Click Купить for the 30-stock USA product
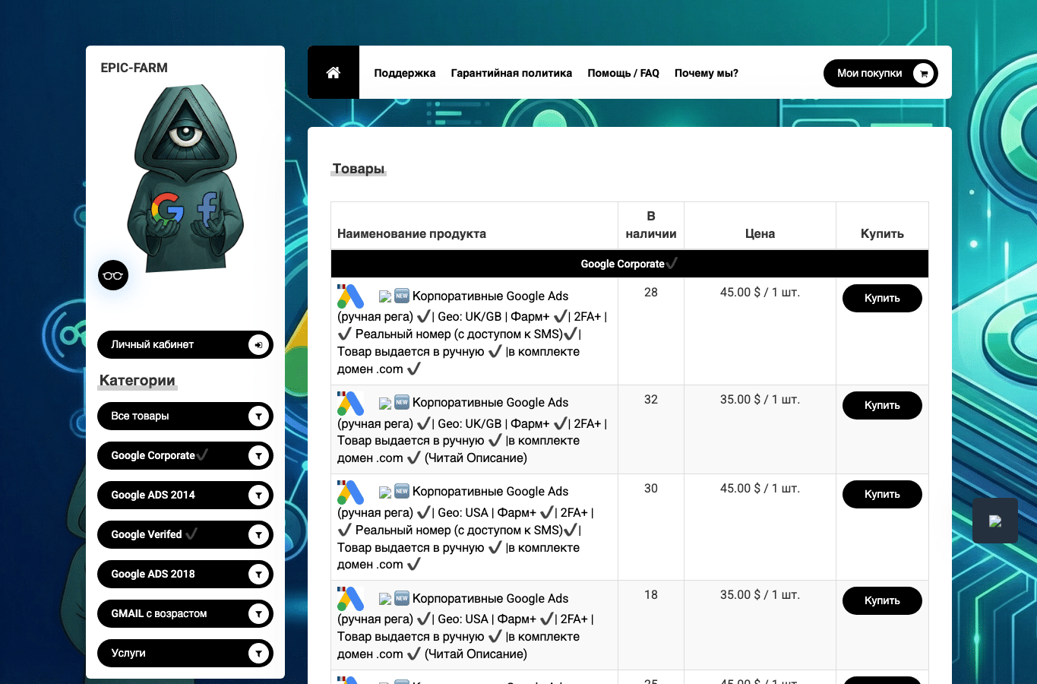 tap(882, 494)
